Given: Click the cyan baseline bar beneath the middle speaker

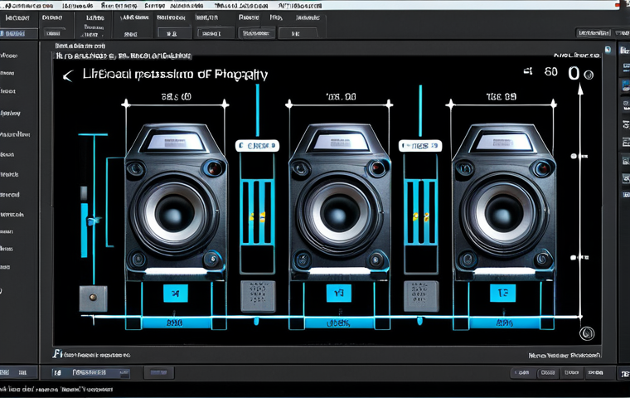Looking at the screenshot, I should (x=339, y=323).
